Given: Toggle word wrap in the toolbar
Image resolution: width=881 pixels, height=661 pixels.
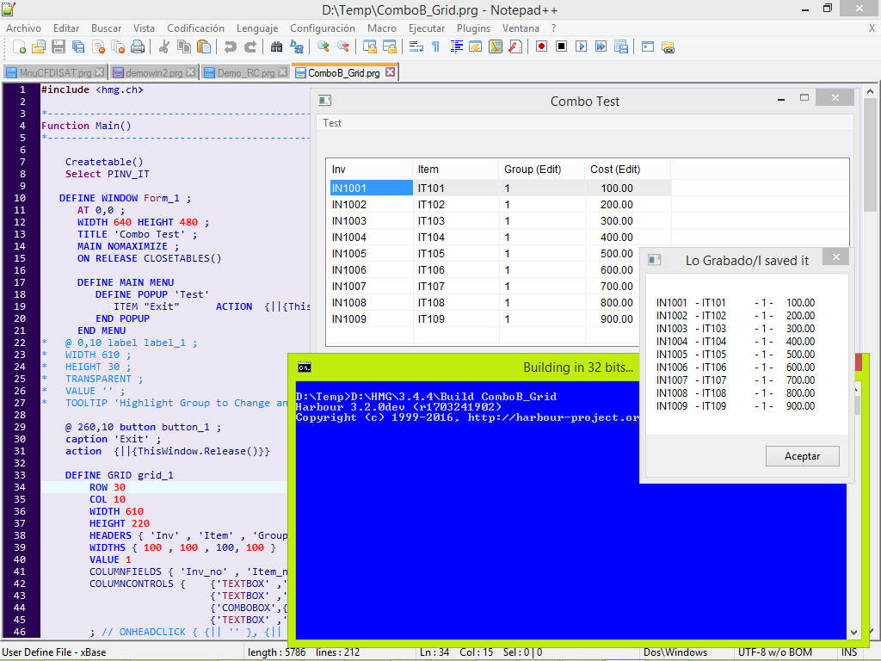Looking at the screenshot, I should point(416,46).
